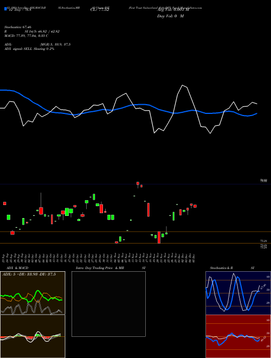Click the highest peak of the white line
The height and width of the screenshot is (358, 271).
click(x=182, y=85)
